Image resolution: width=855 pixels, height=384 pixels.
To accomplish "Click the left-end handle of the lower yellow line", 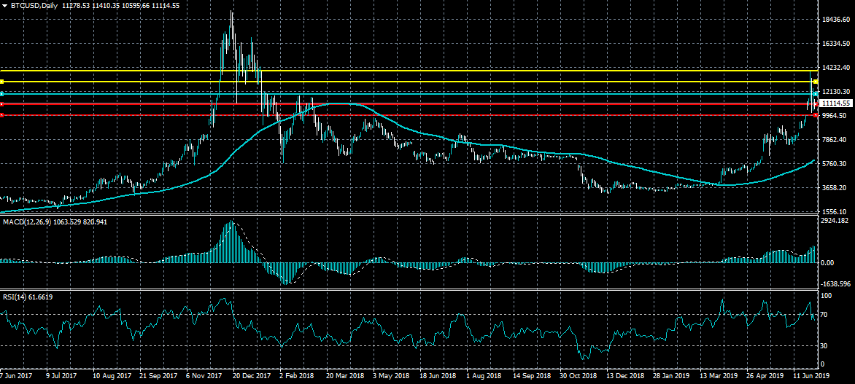I will [2, 82].
